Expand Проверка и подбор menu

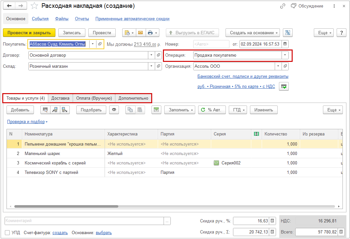27,122
